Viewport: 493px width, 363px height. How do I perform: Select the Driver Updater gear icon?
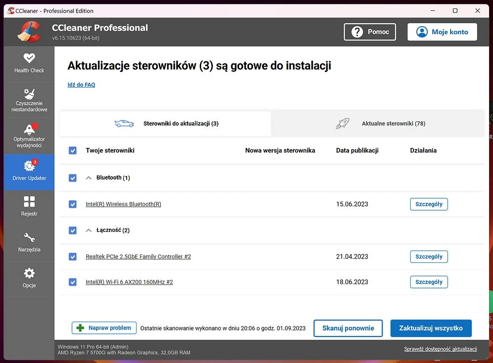coord(30,165)
